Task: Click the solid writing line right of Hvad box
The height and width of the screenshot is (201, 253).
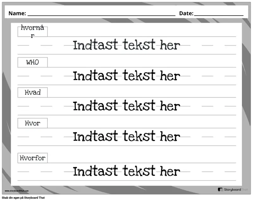Action: click(142, 97)
